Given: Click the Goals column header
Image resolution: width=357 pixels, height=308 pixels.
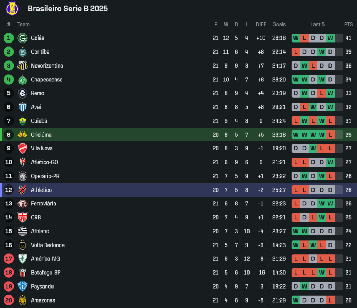Looking at the screenshot, I should pyautogui.click(x=279, y=24).
